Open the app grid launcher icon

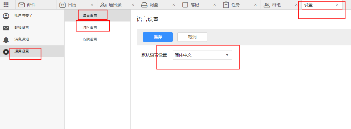pos(6,5)
